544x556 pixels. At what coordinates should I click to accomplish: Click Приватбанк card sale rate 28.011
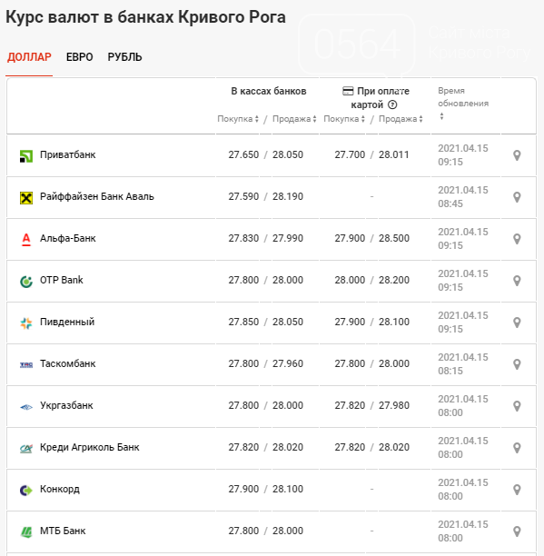click(x=394, y=155)
